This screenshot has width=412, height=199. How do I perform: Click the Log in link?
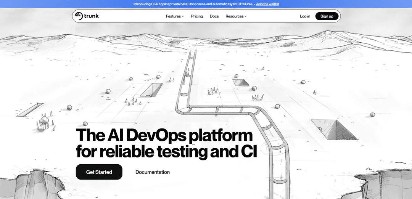(305, 16)
